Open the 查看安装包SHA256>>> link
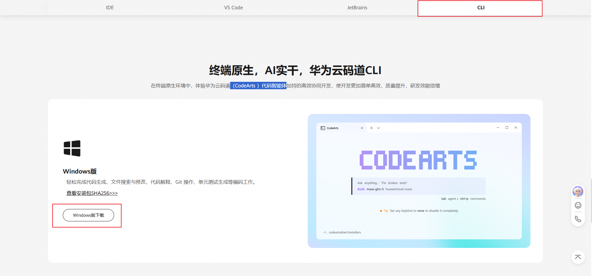592x276 pixels. click(92, 193)
